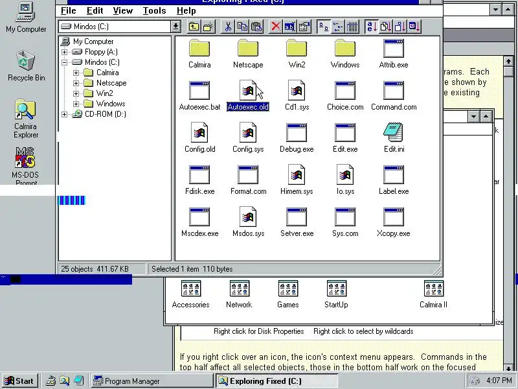Select the Calmira II group in Program Manager
The width and height of the screenshot is (518, 389).
point(433,294)
